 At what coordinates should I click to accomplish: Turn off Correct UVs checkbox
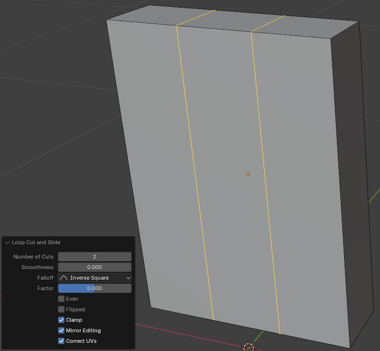(x=61, y=341)
